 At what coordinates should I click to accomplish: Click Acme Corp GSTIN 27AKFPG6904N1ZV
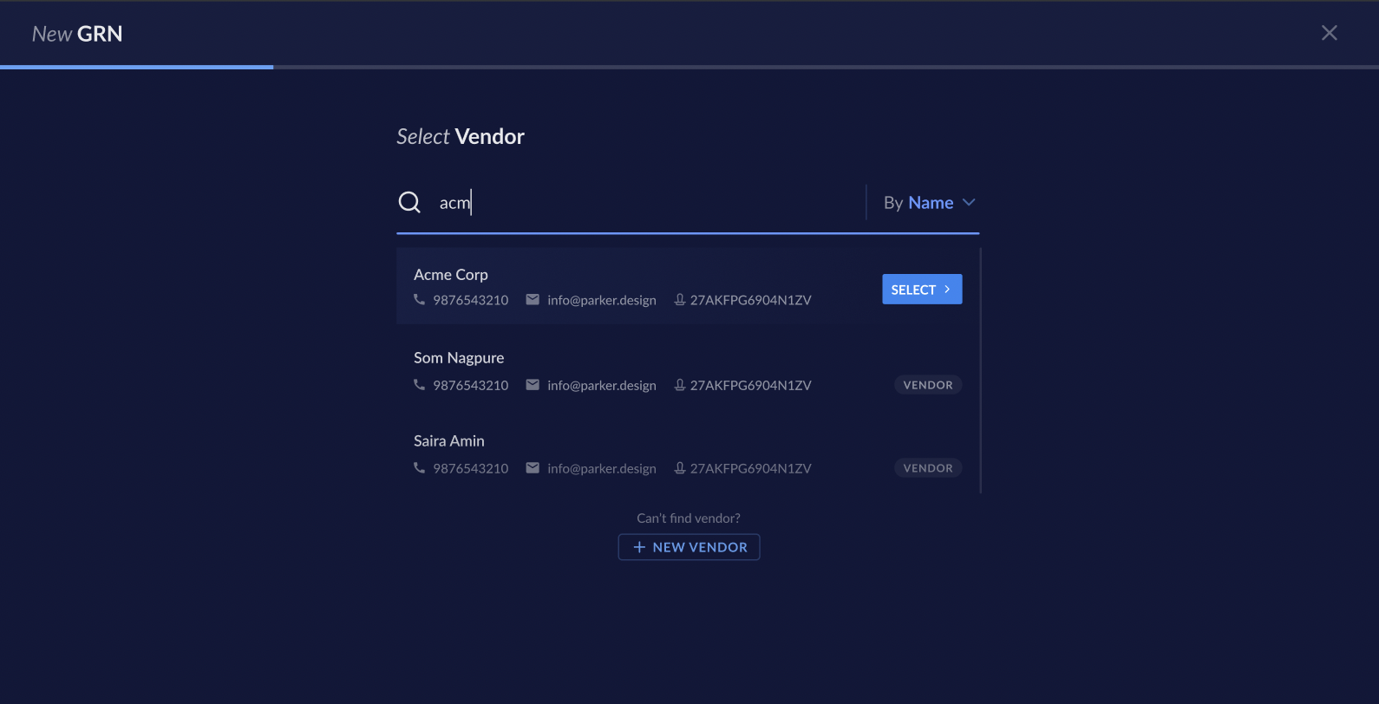tap(751, 300)
